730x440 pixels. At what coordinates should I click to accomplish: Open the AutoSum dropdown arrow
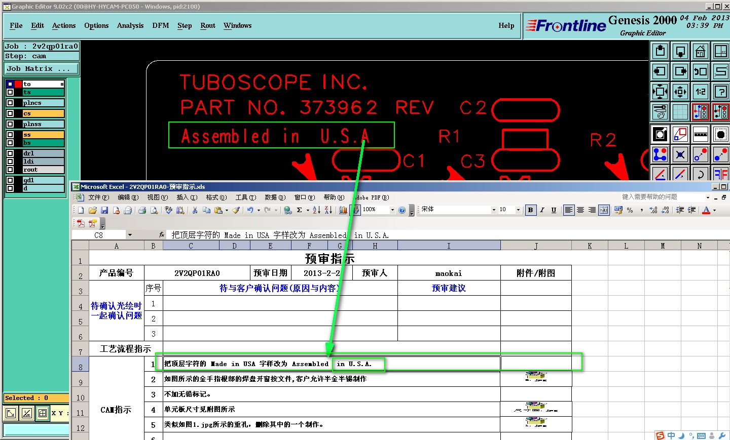(x=308, y=210)
